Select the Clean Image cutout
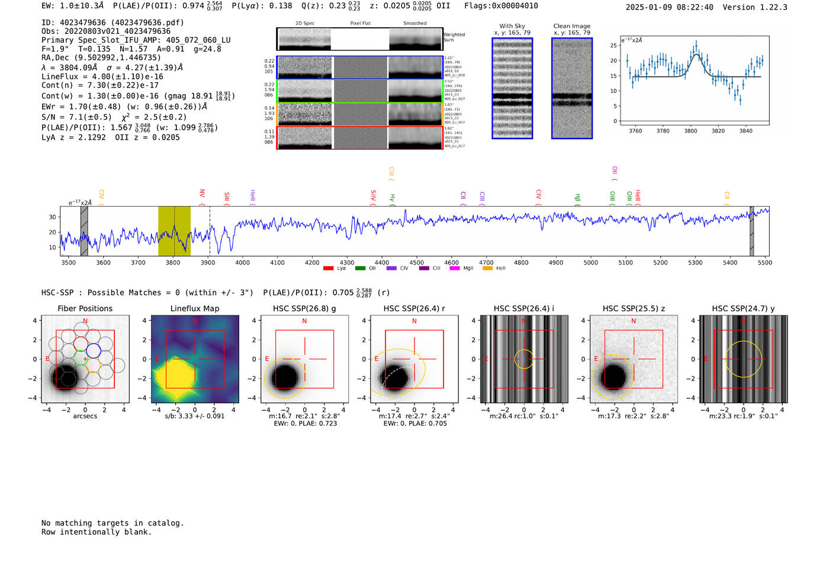 point(572,88)
